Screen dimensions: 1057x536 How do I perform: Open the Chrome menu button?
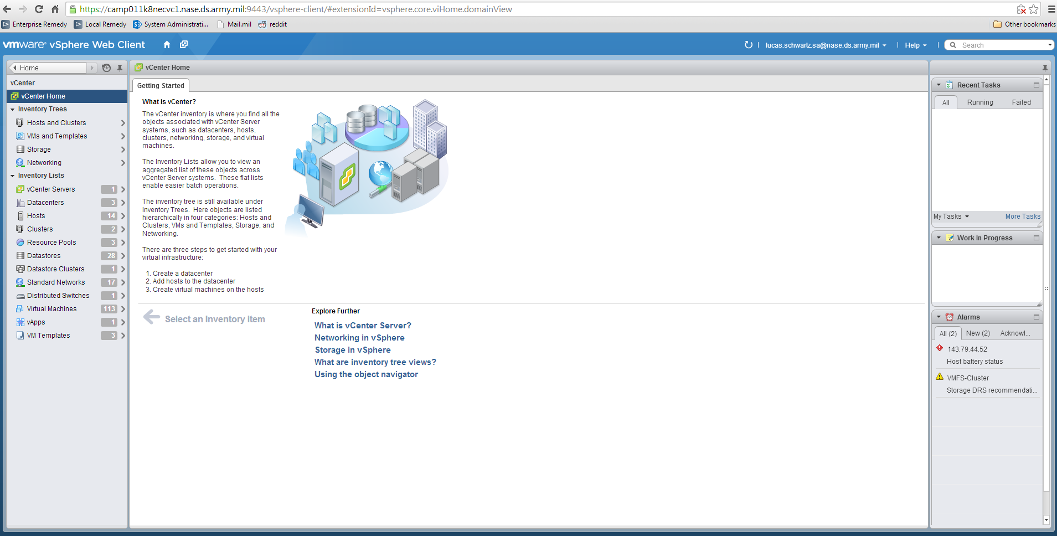[1051, 9]
